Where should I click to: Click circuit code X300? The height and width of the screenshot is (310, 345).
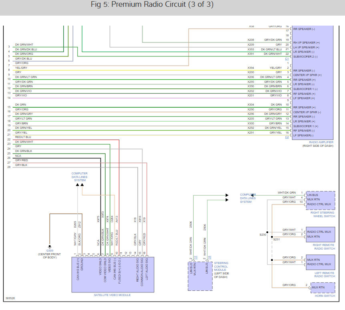[x=251, y=123]
